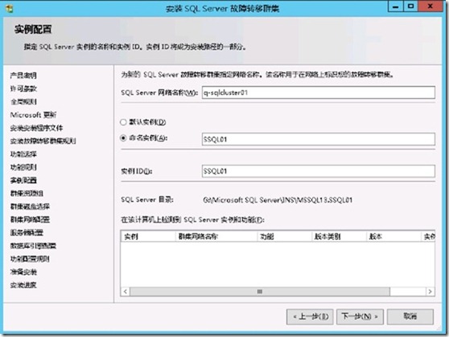The width and height of the screenshot is (449, 337).
Task: Select 群集磁盘选择 step in sidebar
Action: tap(30, 207)
